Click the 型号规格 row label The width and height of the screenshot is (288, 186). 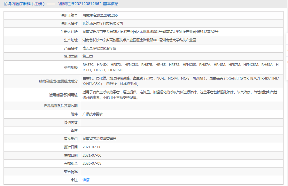click(71, 67)
